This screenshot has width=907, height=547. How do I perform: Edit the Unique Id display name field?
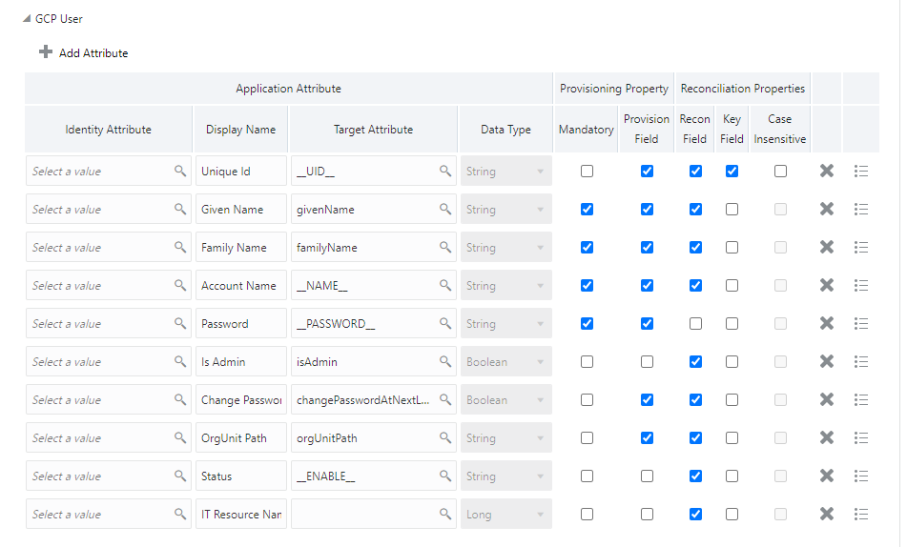[x=240, y=171]
